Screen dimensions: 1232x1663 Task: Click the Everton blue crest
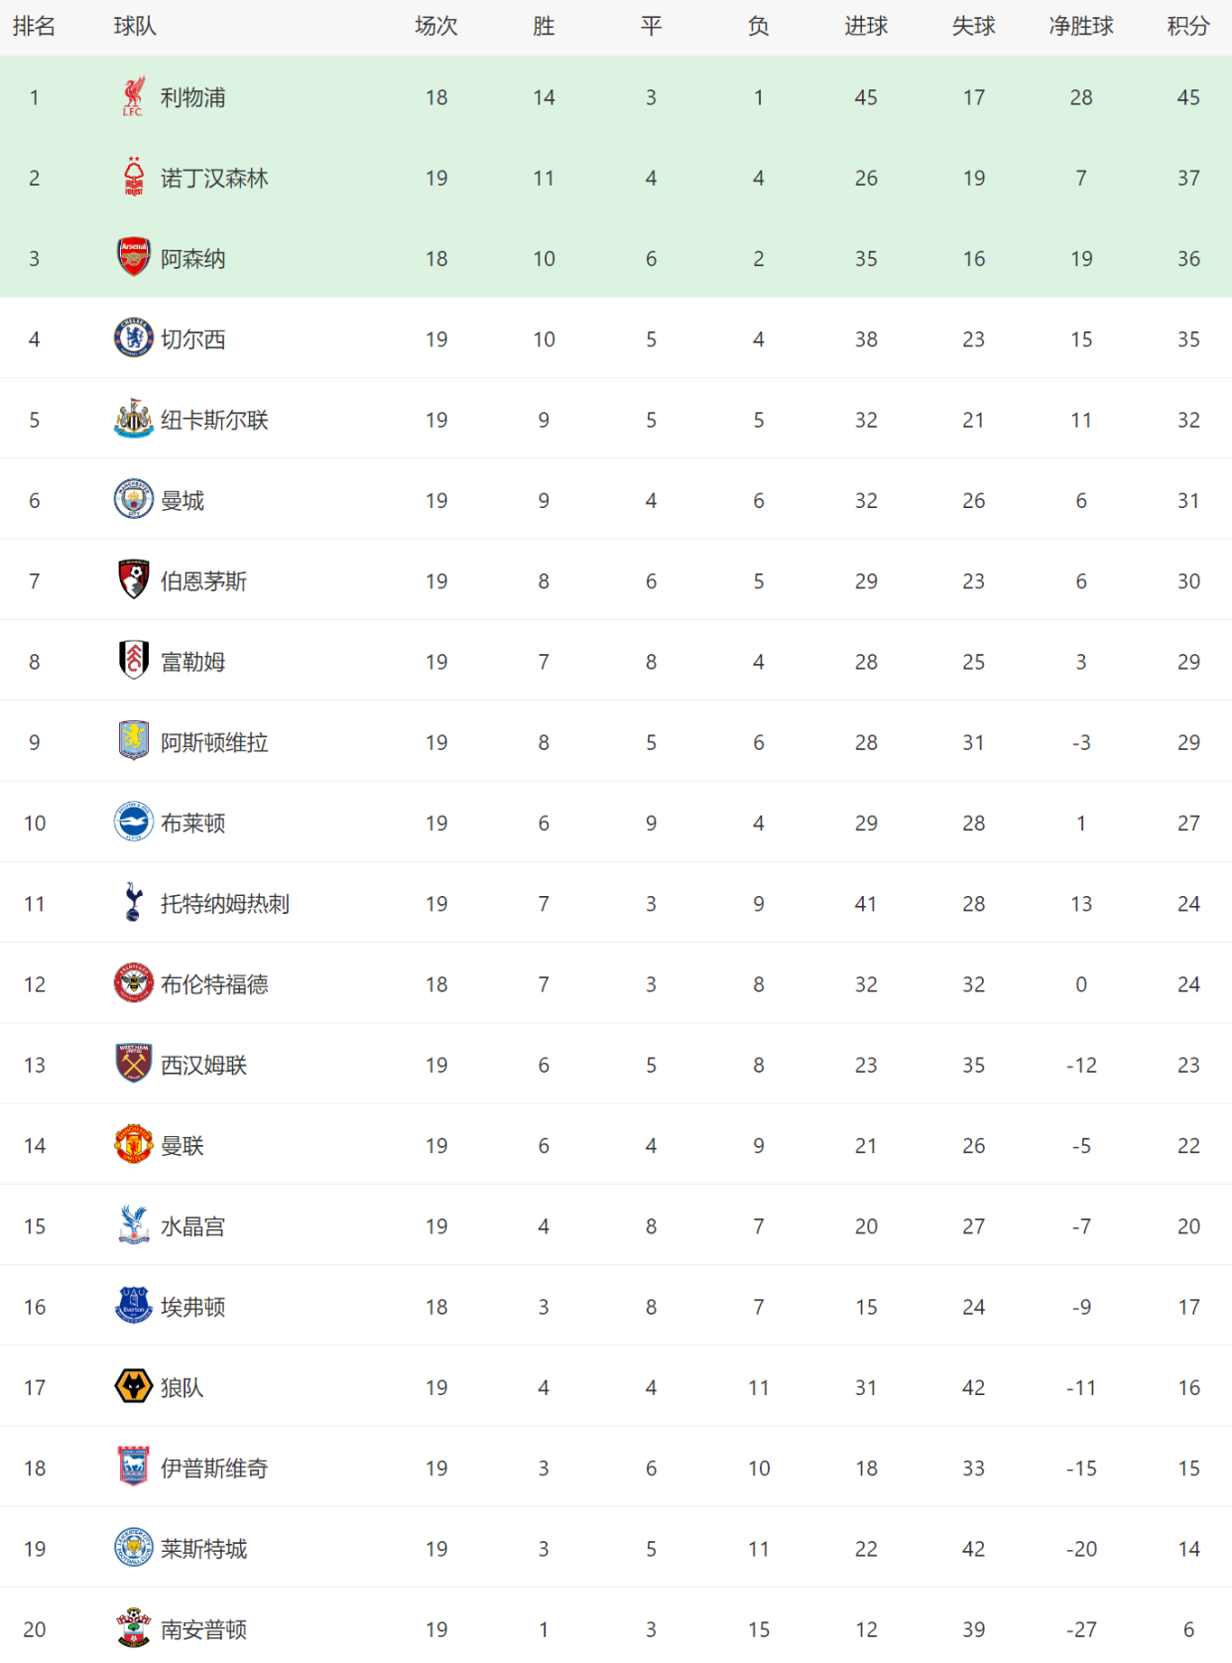133,1307
